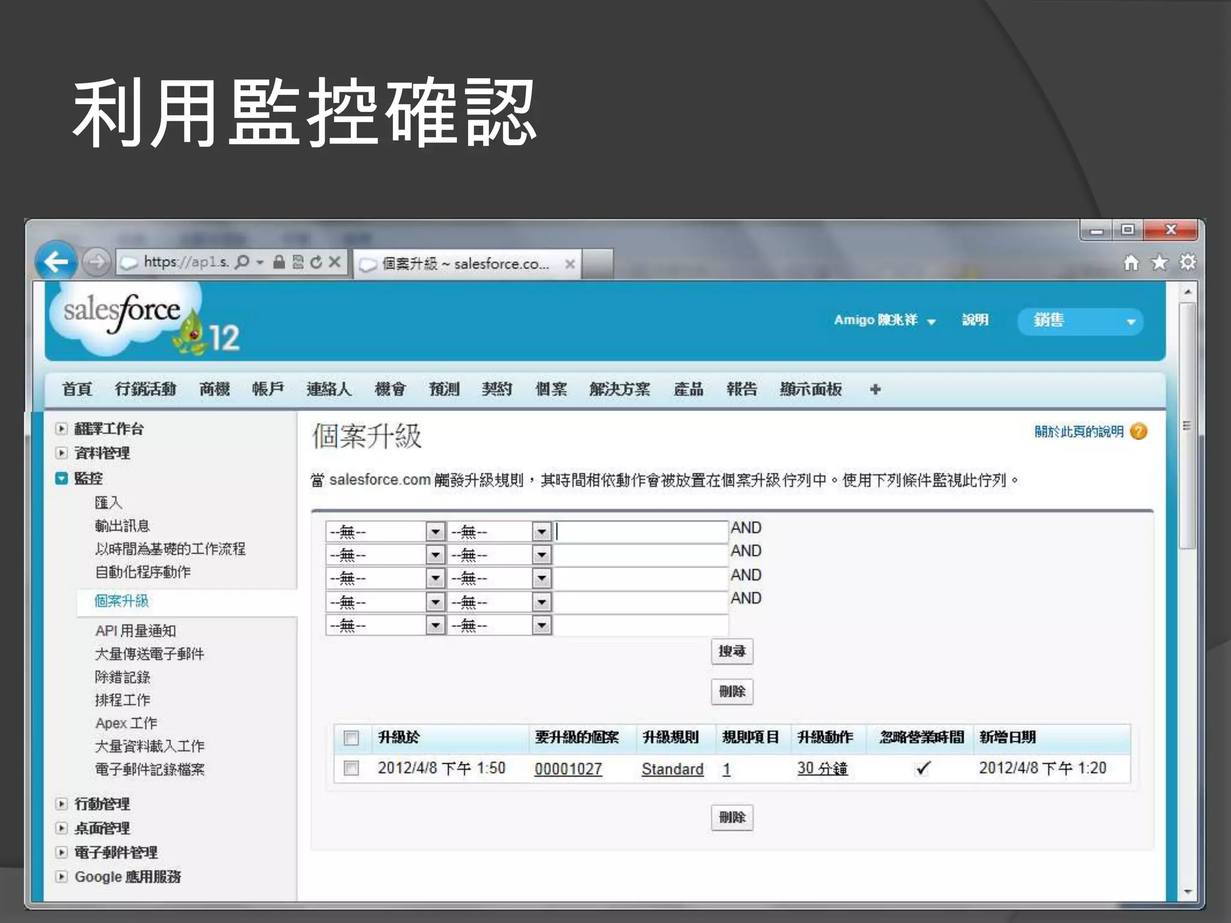Click the refresh icon in address bar

tap(316, 262)
